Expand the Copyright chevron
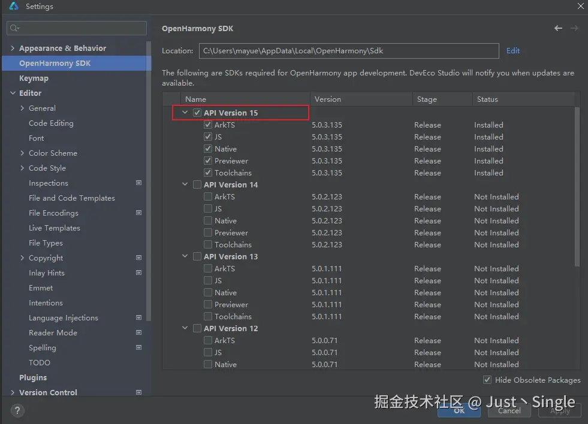This screenshot has width=588, height=424. (x=22, y=258)
